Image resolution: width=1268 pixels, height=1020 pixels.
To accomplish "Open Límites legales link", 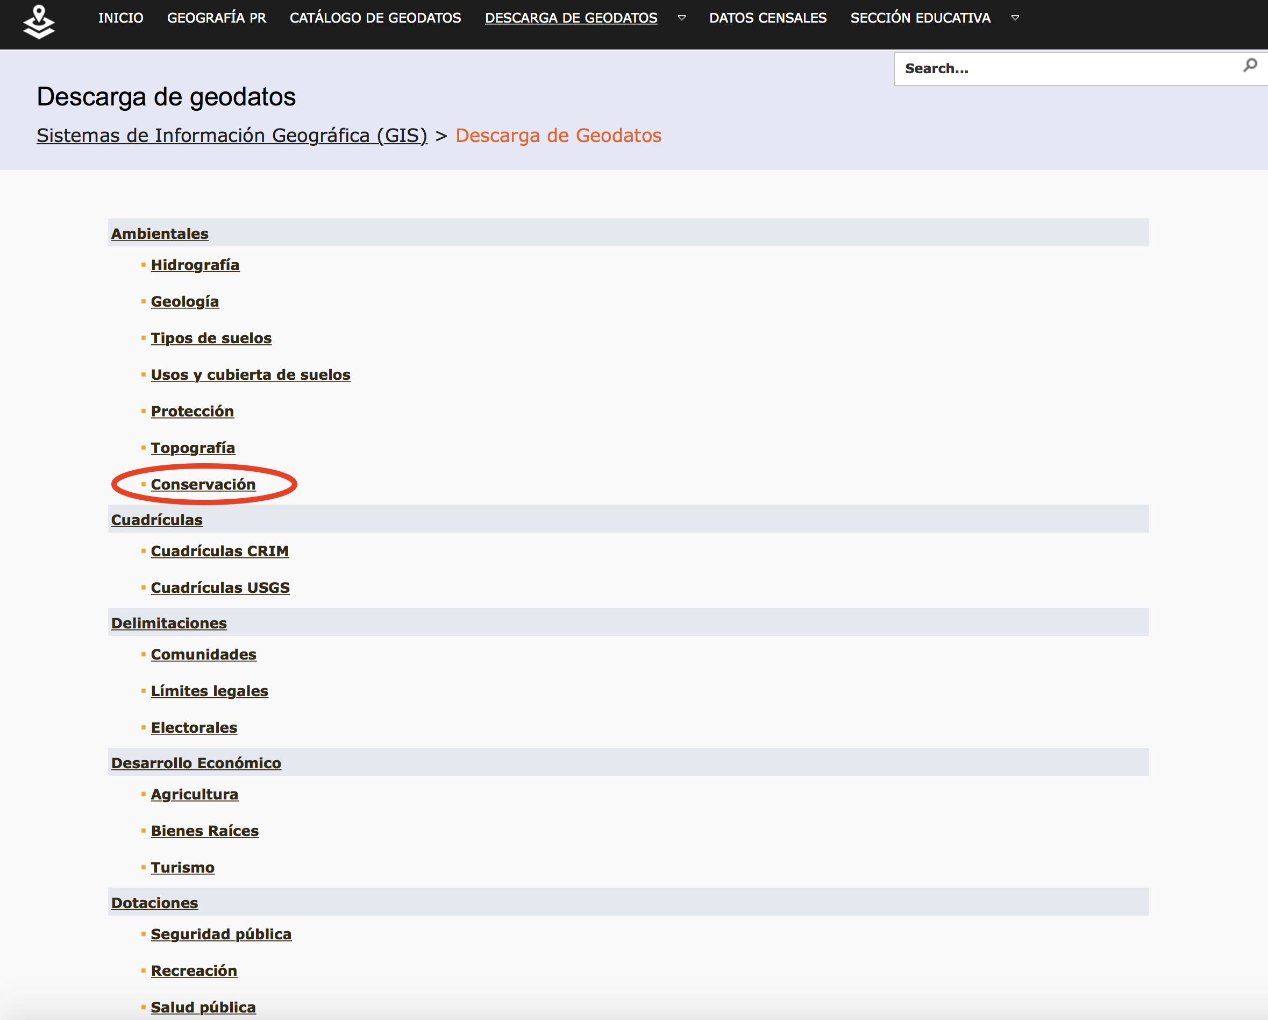I will tap(209, 691).
